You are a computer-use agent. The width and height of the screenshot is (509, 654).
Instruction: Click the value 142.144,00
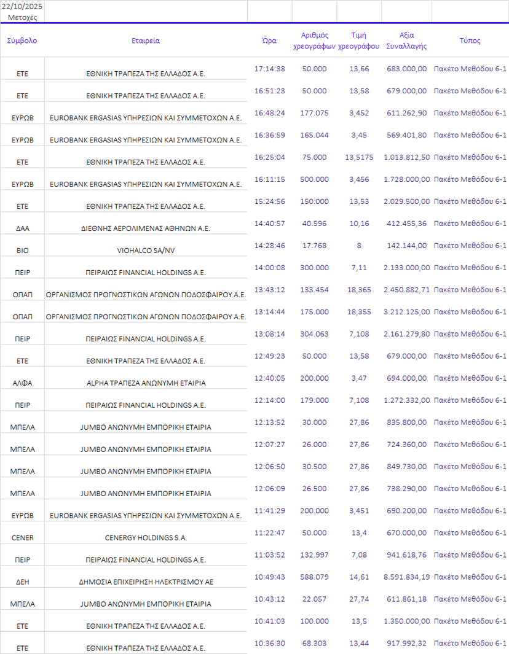(407, 246)
